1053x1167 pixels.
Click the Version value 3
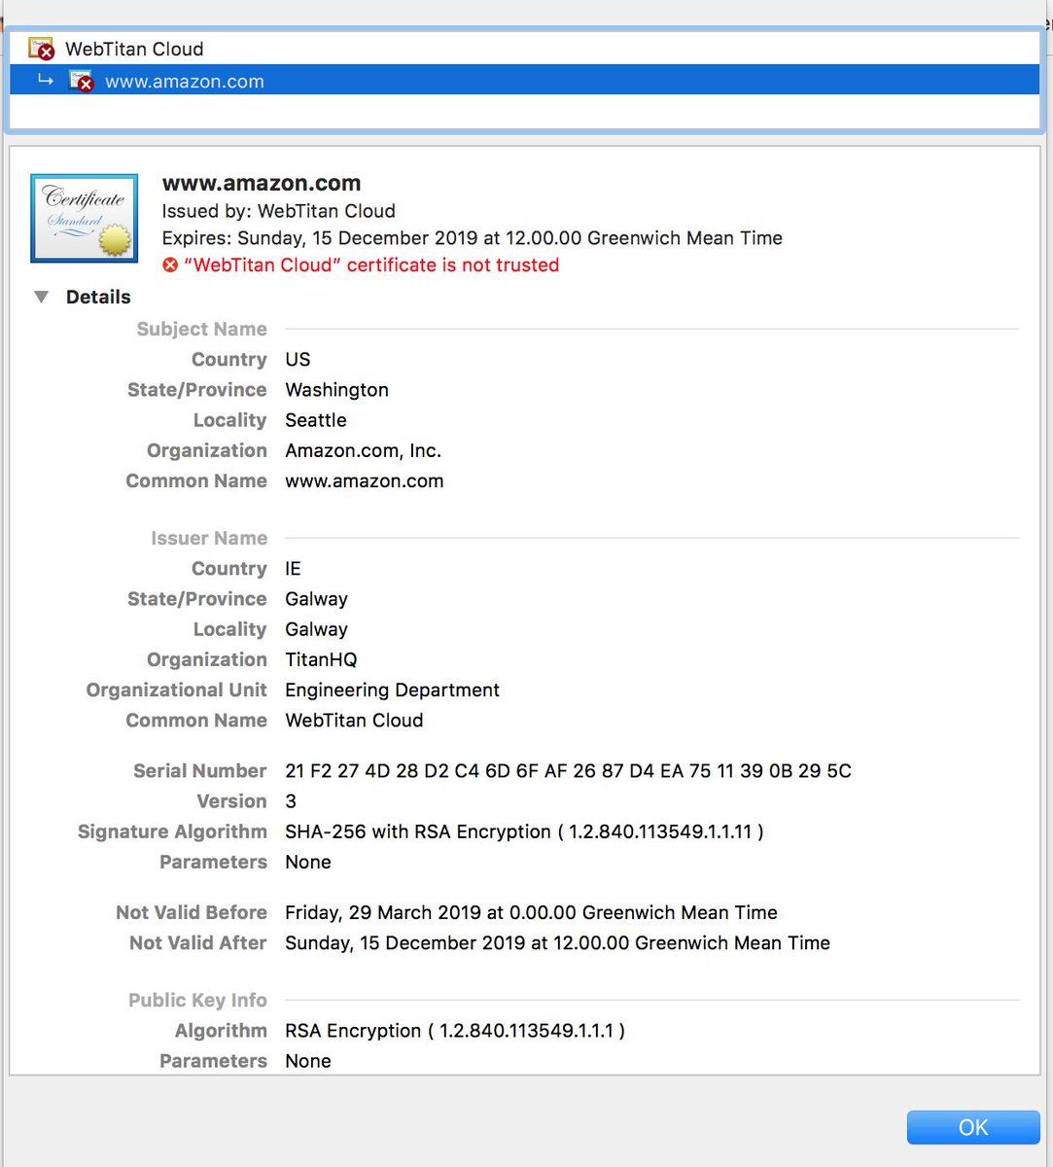(291, 801)
